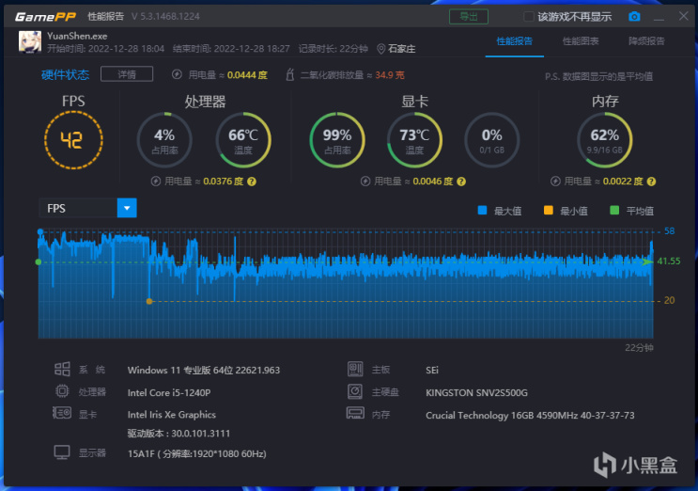Click the lightning icon before 用电量 0.0444 度
698x491 pixels.
177,74
